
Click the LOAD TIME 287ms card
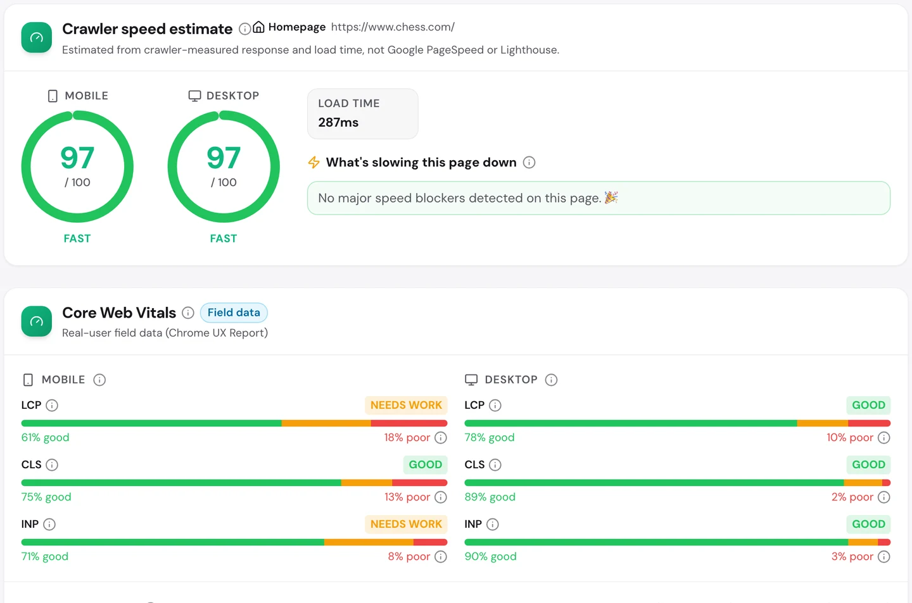pos(363,114)
